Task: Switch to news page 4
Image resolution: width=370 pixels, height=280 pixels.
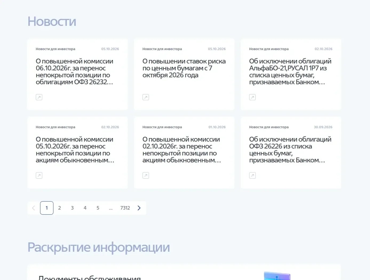Action: pyautogui.click(x=85, y=208)
